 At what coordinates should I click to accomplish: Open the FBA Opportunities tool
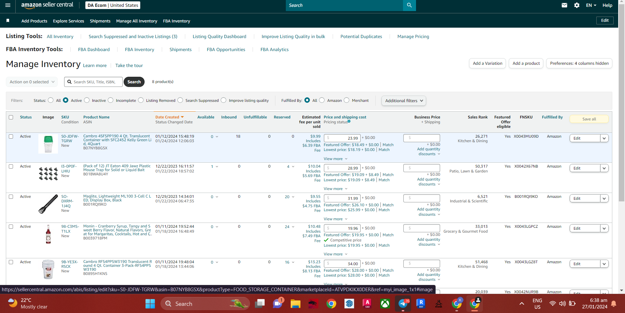226,49
